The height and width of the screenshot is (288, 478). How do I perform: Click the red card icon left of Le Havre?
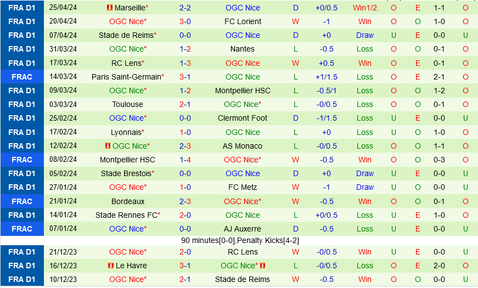tap(110, 266)
